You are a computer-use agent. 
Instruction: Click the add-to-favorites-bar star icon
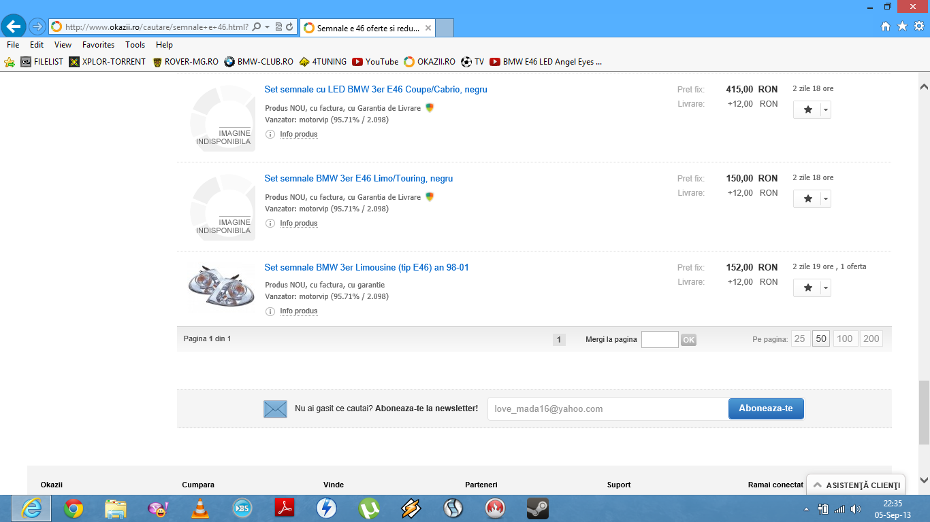coord(10,62)
